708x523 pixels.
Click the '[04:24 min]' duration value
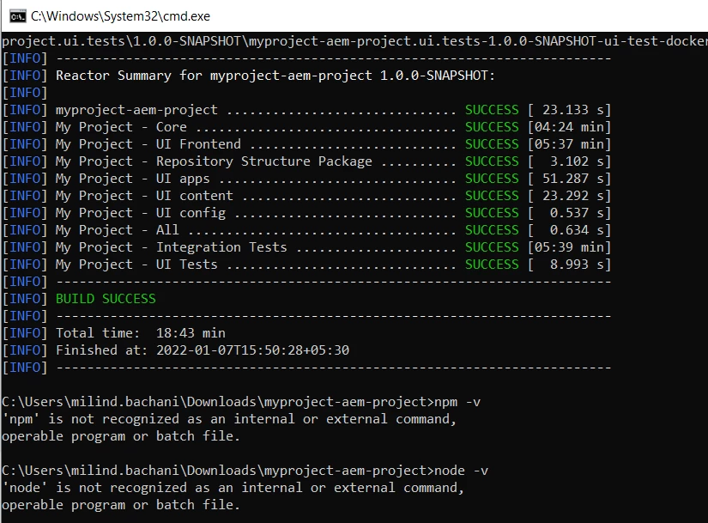click(569, 127)
